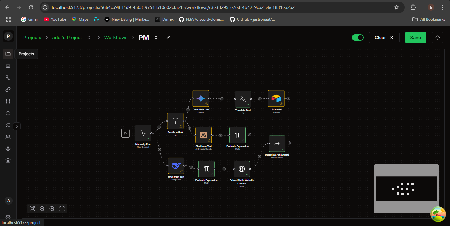
Task: Click the Gemini Chat from Text node
Action: 201,98
